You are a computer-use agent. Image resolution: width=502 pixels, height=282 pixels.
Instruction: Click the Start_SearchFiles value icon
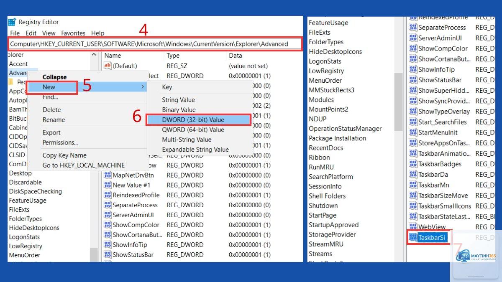pyautogui.click(x=413, y=122)
